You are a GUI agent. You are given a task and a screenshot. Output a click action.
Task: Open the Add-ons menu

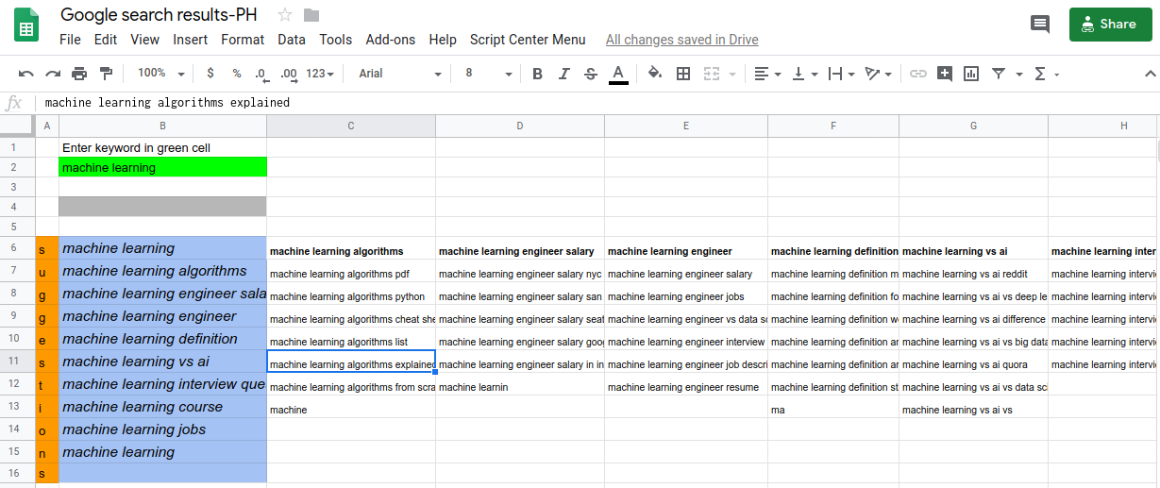pyautogui.click(x=390, y=40)
